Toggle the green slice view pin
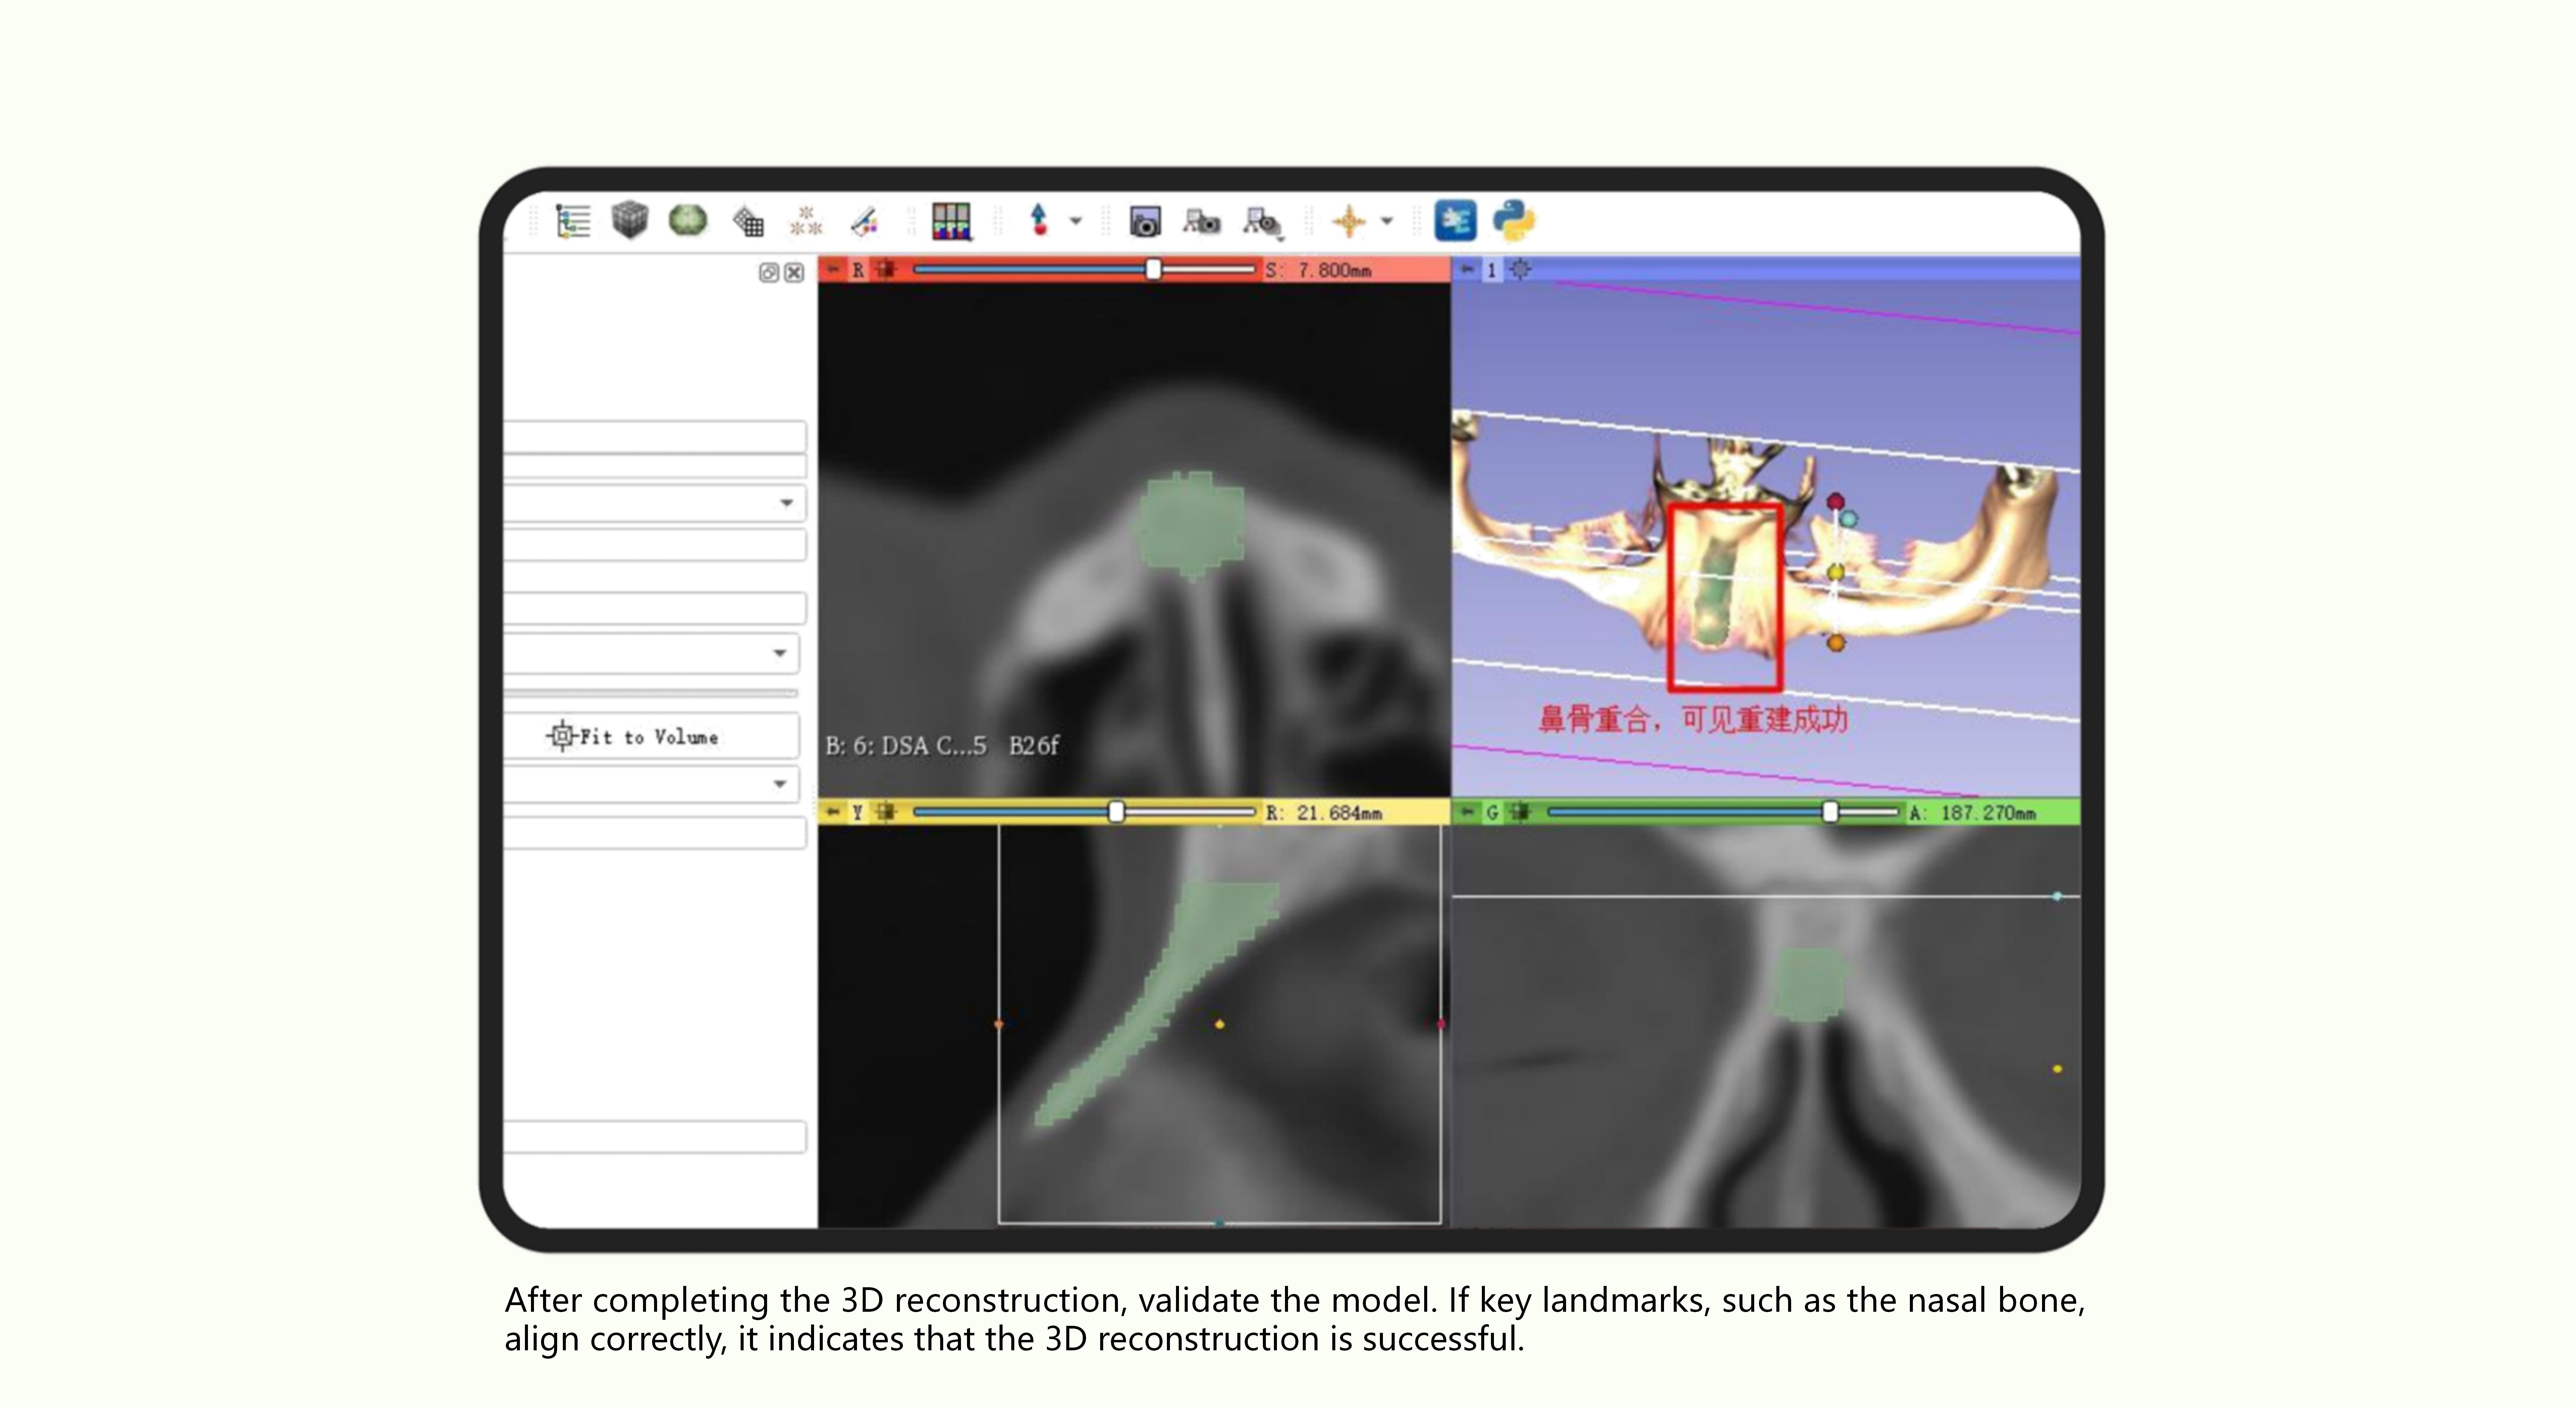The image size is (2576, 1407). click(x=1467, y=812)
